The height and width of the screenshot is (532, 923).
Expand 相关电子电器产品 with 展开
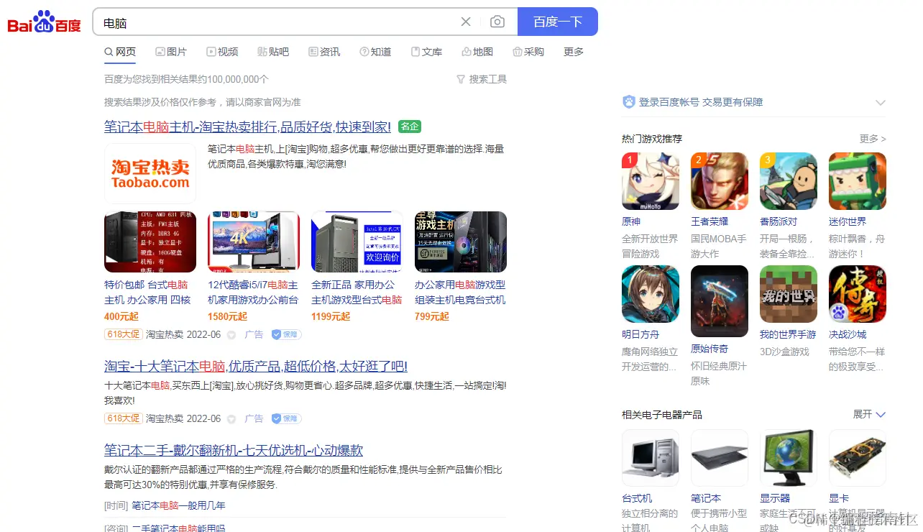pos(869,414)
